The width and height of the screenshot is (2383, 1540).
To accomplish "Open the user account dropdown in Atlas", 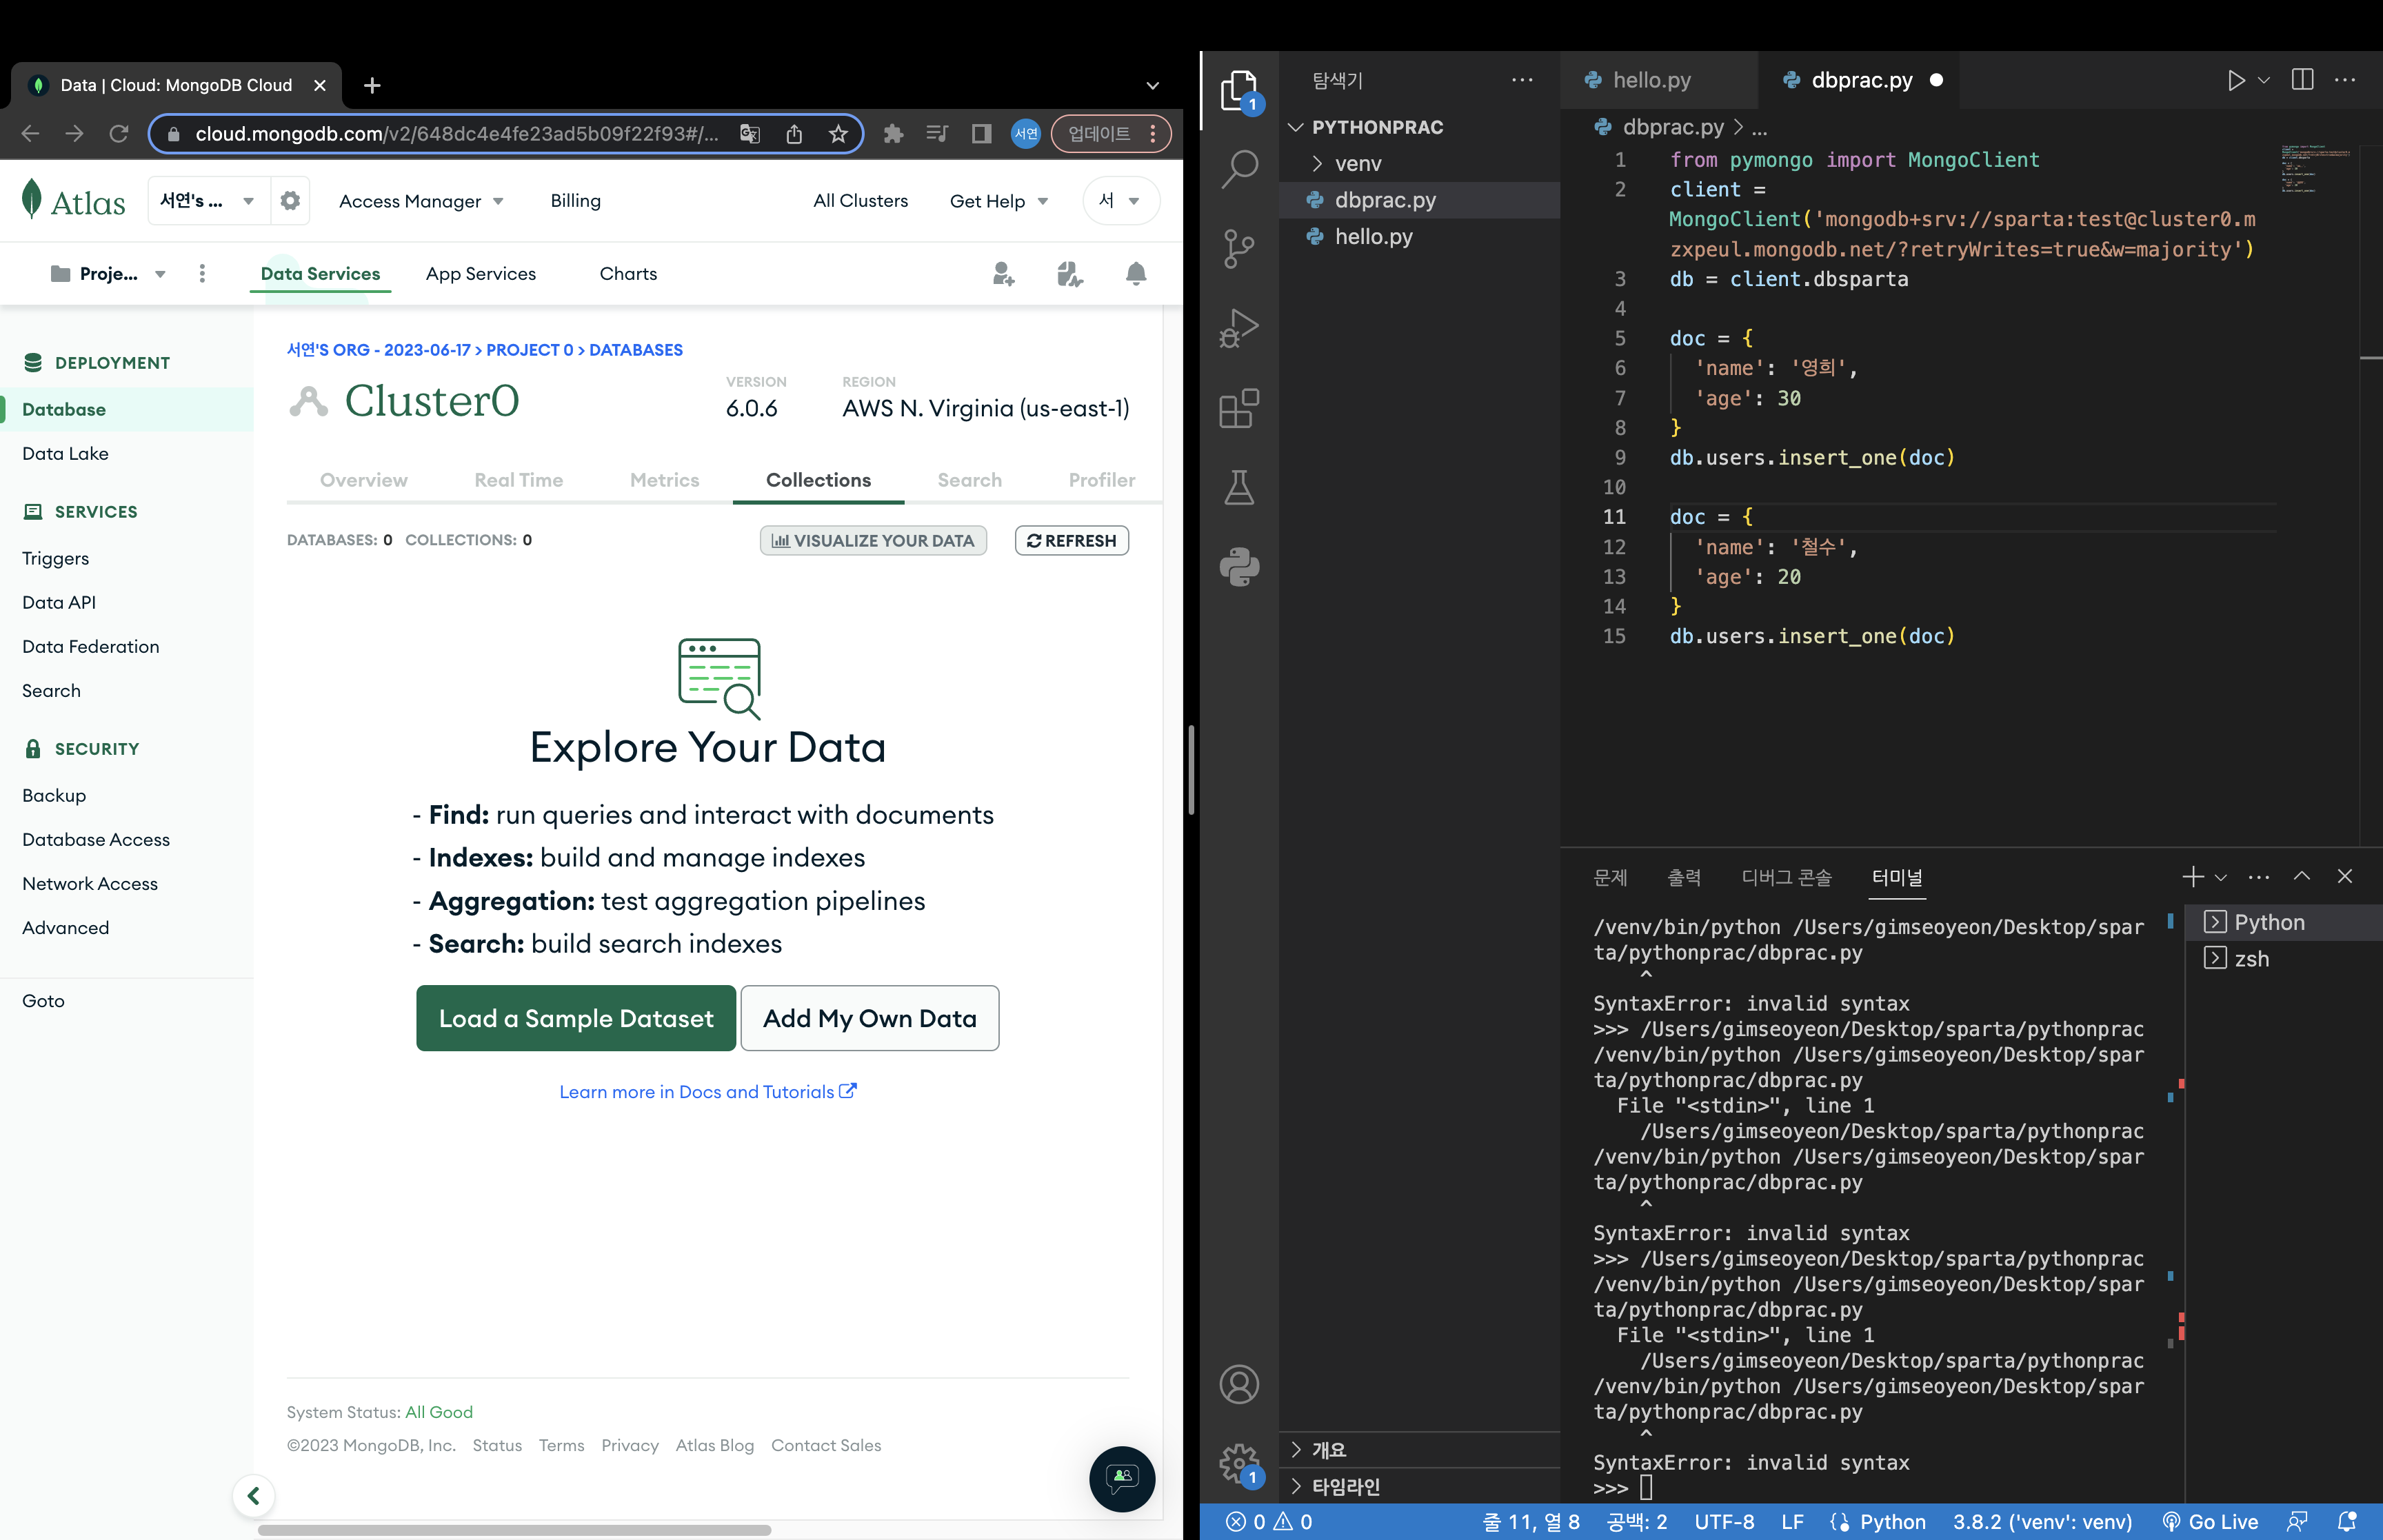I will 1121,201.
